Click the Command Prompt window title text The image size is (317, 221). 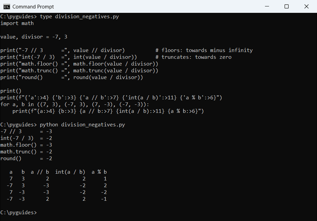(33, 7)
